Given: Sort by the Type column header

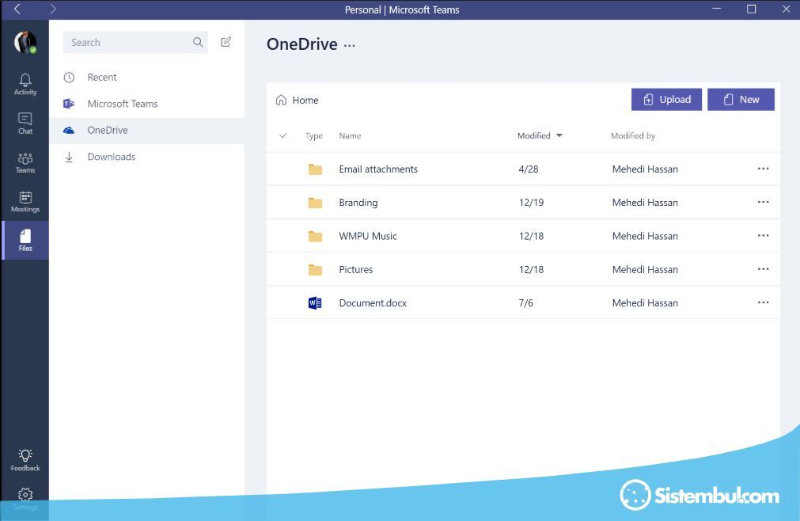Looking at the screenshot, I should point(314,135).
